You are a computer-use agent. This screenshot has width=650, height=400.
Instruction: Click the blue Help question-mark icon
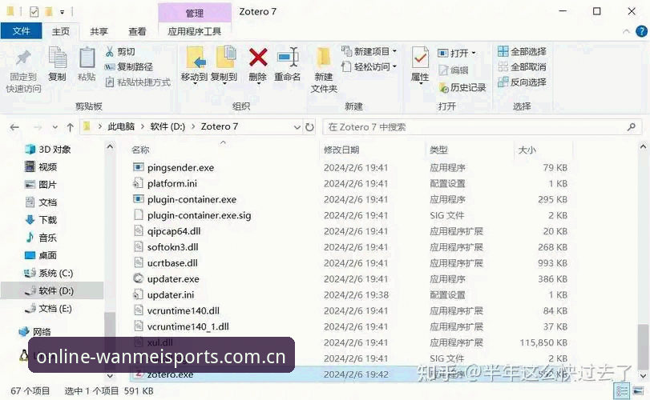coord(641,31)
